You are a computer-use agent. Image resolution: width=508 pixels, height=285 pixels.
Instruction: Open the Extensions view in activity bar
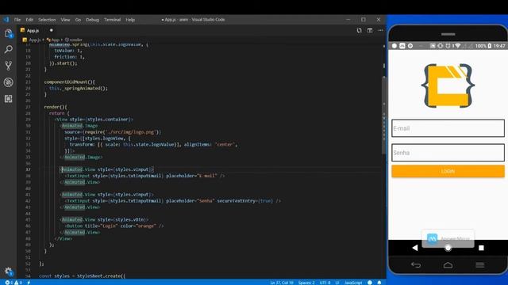[9, 98]
